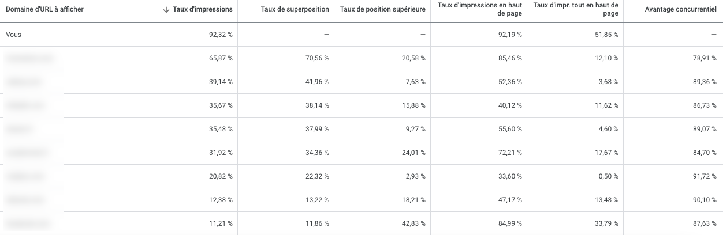
Task: Select the 78,91 % competitive advantage cell
Action: pyautogui.click(x=702, y=58)
